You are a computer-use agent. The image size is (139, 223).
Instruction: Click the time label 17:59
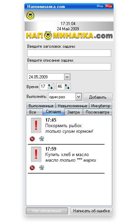coord(51,149)
